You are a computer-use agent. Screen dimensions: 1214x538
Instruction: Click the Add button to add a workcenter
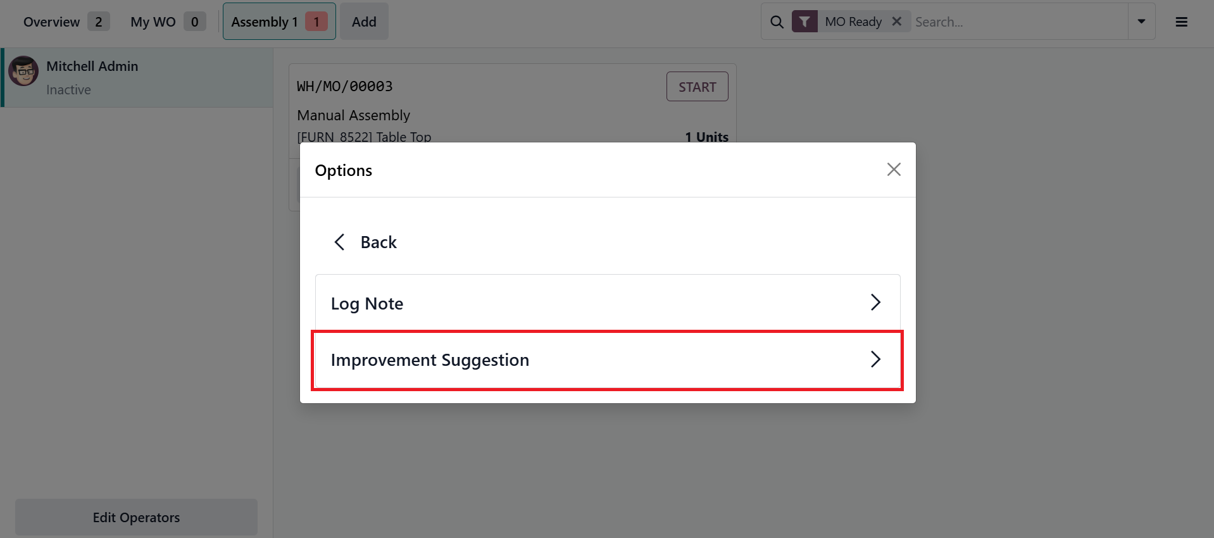click(364, 21)
